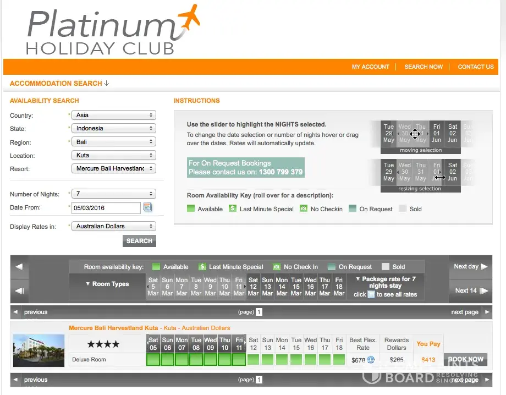Click the Mercure Bali resort thumbnail photo
This screenshot has height=395, width=506.
tap(38, 350)
